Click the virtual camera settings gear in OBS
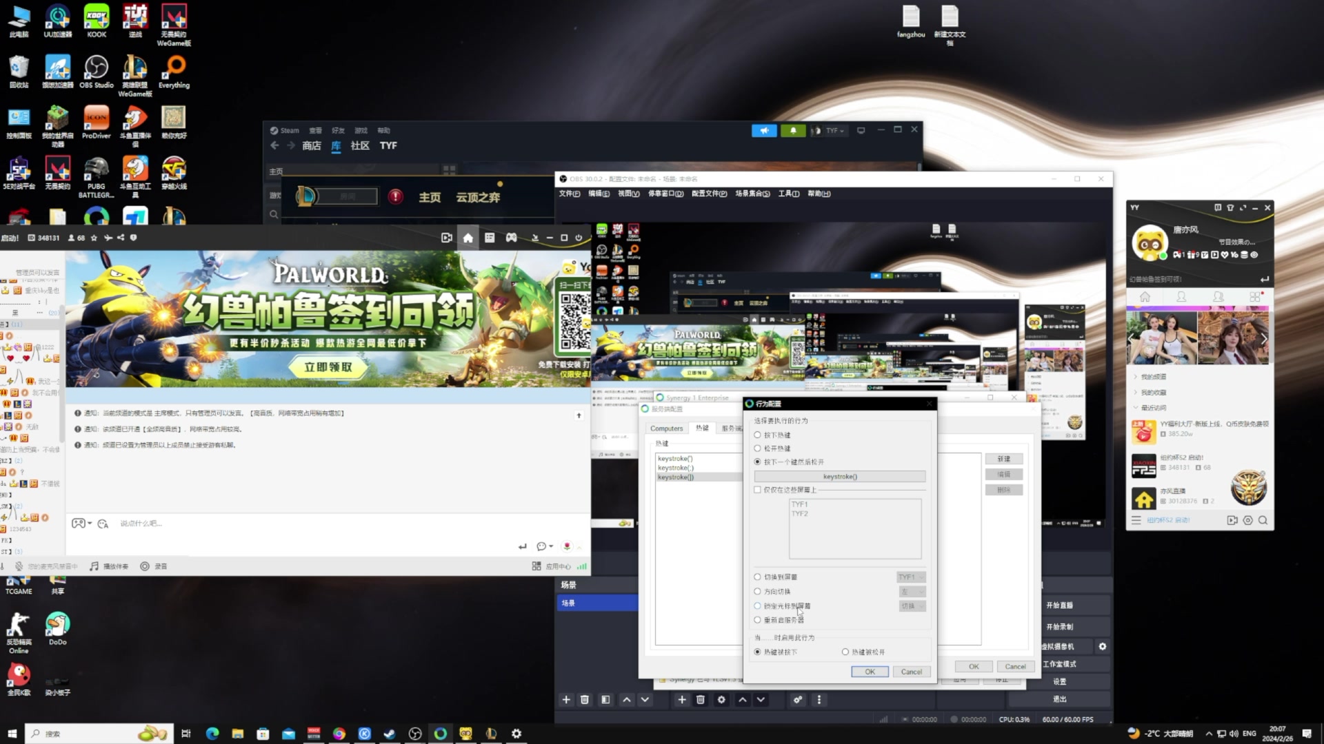Image resolution: width=1324 pixels, height=744 pixels. tap(1102, 646)
